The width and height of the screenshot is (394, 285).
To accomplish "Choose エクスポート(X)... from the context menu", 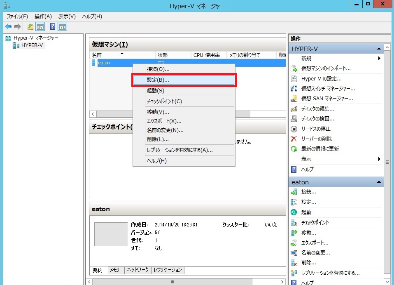I will [x=164, y=121].
